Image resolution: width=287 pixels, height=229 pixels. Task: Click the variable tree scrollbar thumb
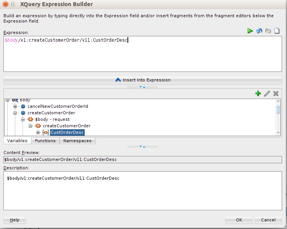[x=278, y=110]
